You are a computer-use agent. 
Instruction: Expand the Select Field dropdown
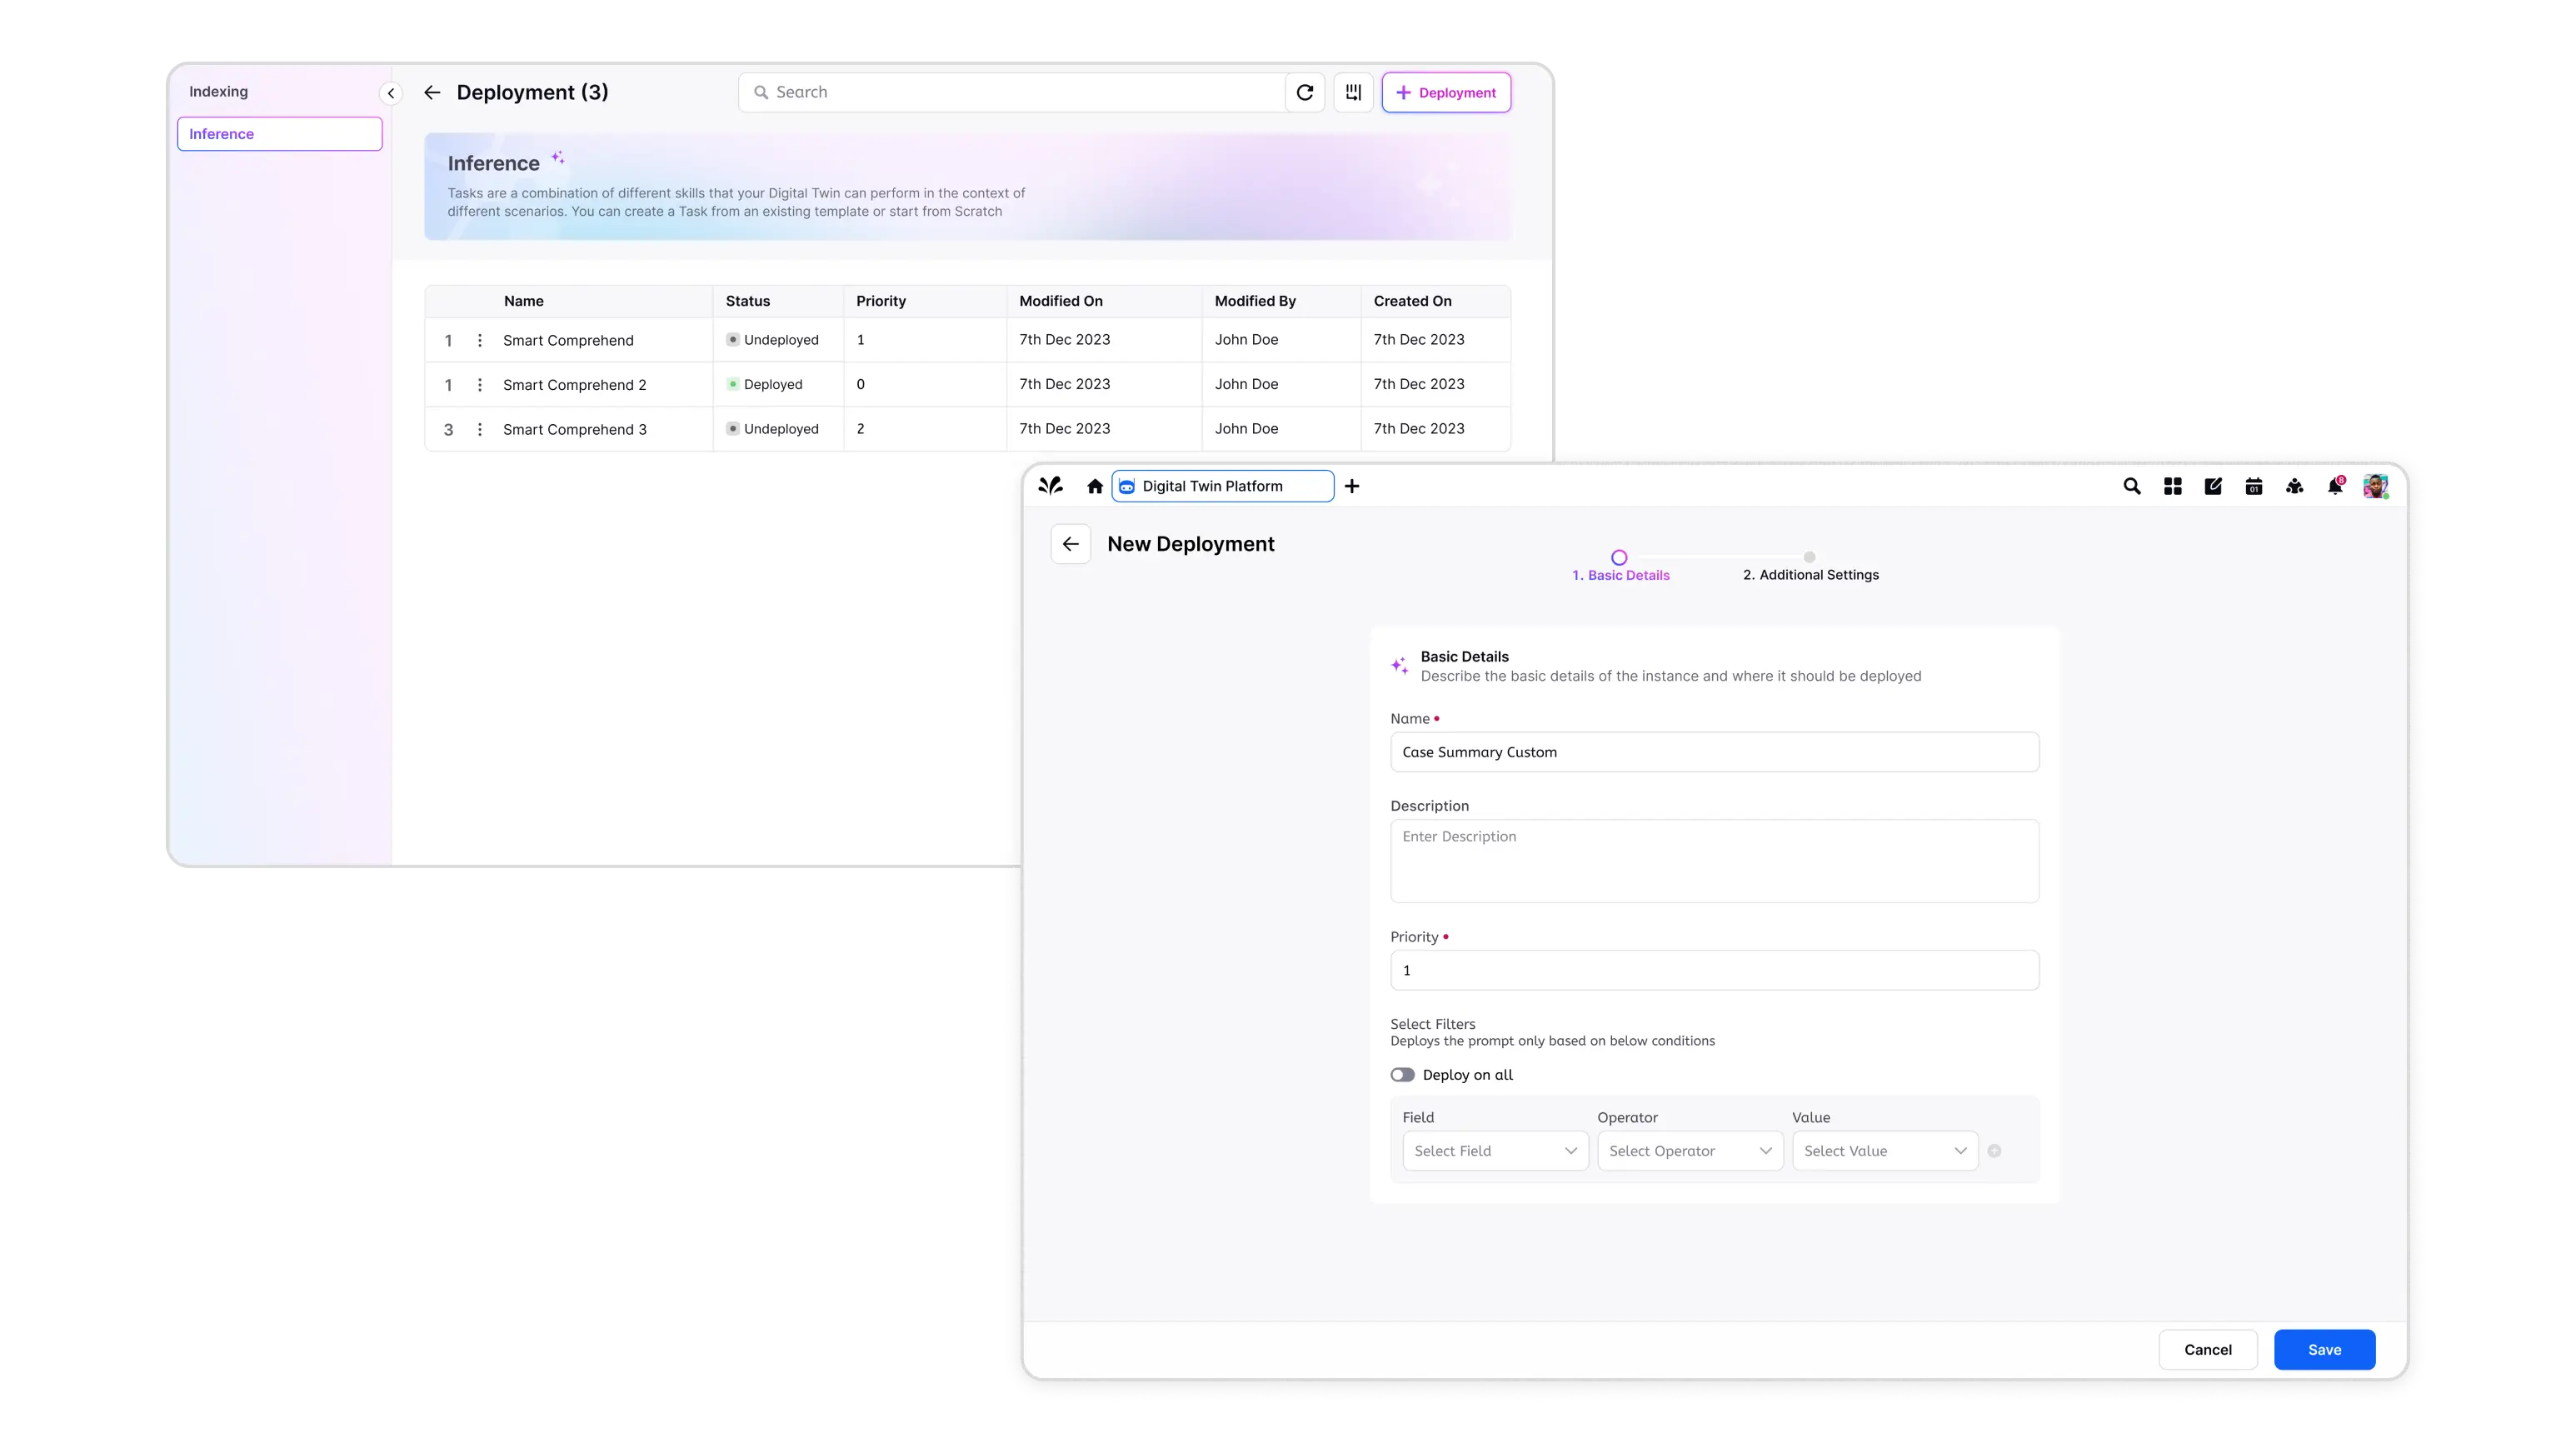coord(1495,1151)
